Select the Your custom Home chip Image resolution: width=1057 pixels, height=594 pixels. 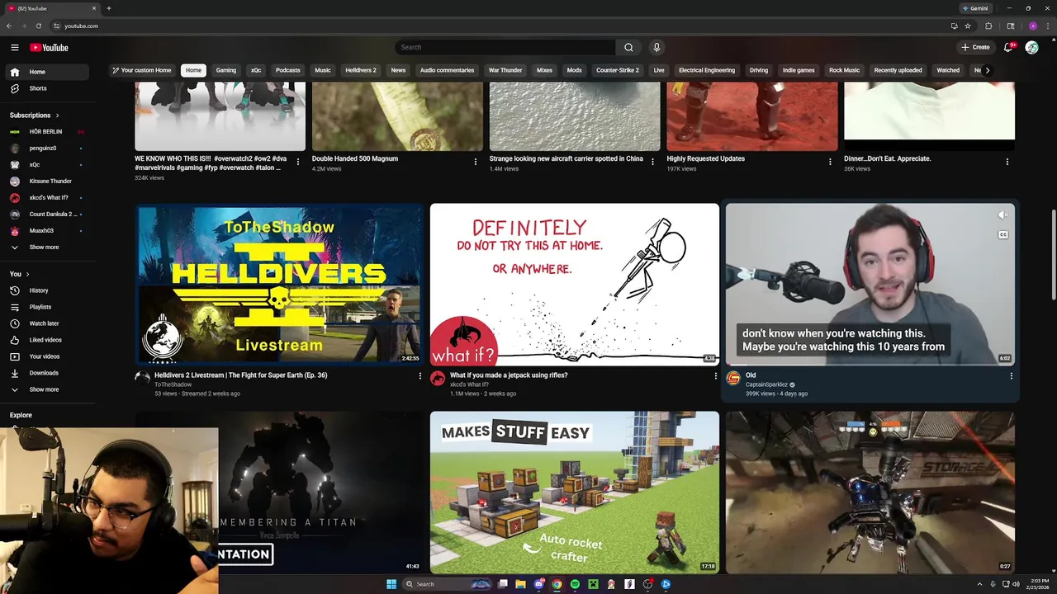142,70
